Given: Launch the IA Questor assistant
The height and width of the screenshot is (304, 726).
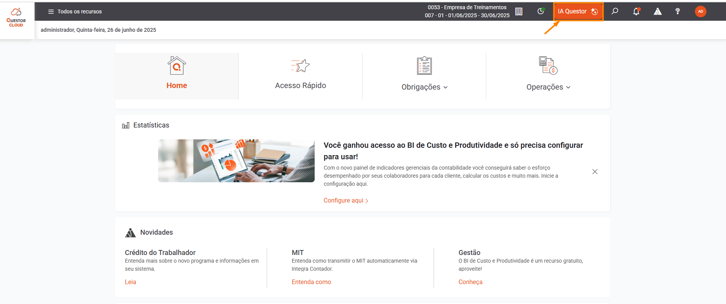Looking at the screenshot, I should point(577,11).
